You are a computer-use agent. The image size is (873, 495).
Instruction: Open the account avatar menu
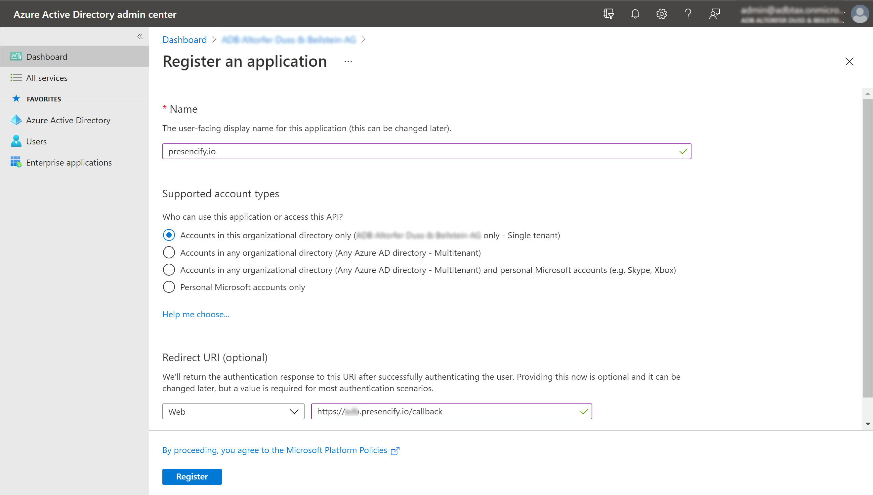[859, 14]
